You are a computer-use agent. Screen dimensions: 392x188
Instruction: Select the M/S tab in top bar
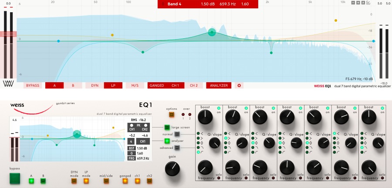[x=135, y=85]
